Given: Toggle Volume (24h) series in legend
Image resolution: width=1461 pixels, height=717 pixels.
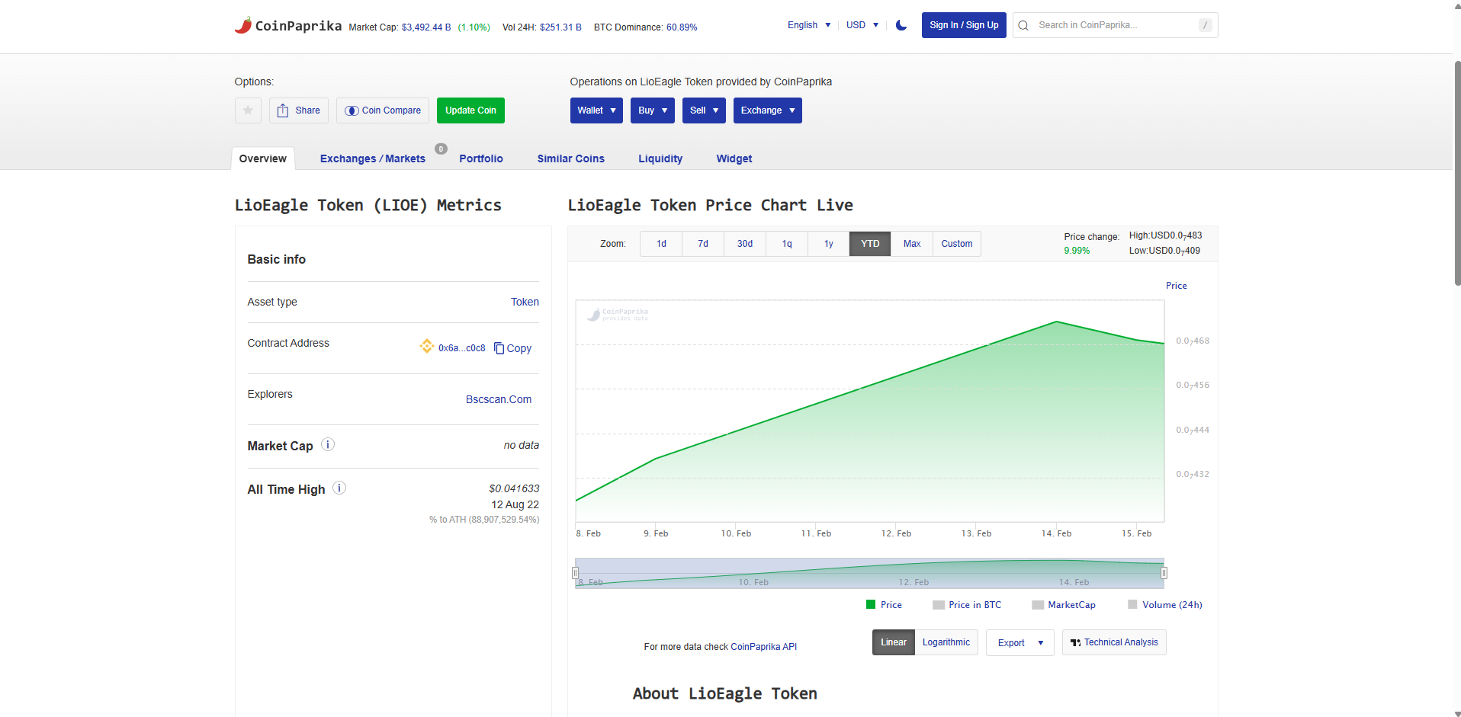Looking at the screenshot, I should 1165,604.
